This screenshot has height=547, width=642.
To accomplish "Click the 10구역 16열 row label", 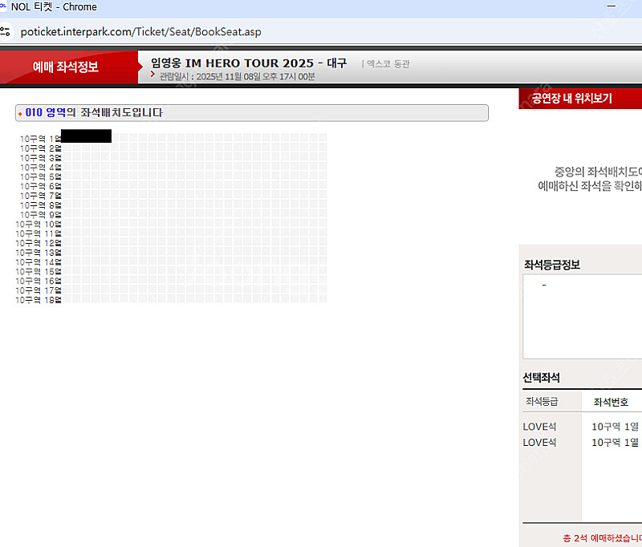I will [39, 281].
